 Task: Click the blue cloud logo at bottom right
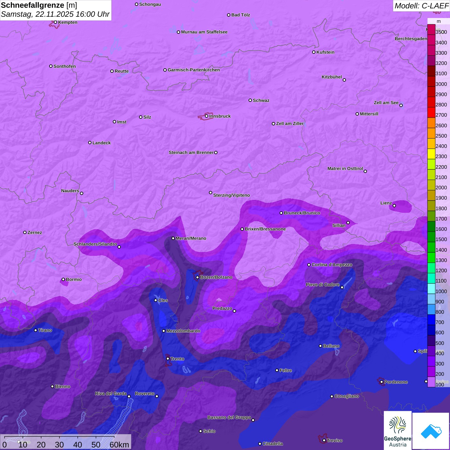(431, 431)
